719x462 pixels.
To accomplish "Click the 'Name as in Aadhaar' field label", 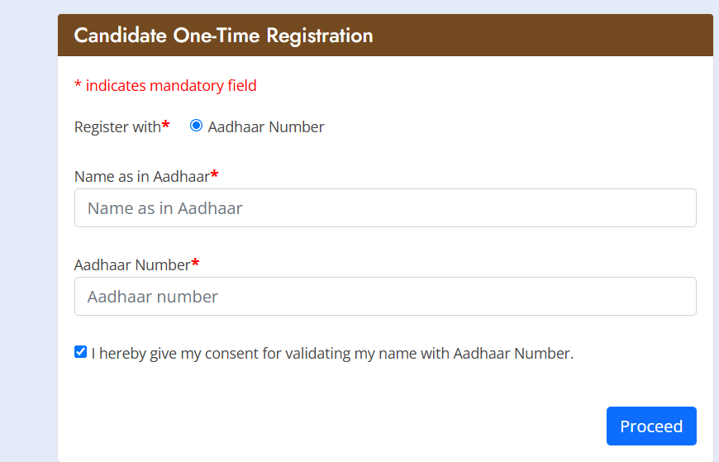I will (x=141, y=176).
